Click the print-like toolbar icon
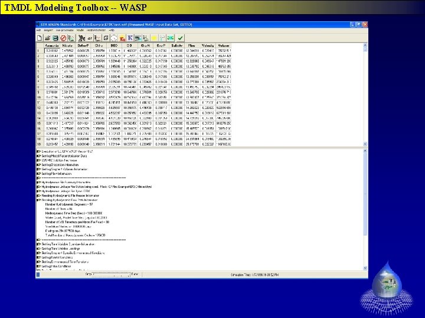This screenshot has height=318, width=425. point(106,38)
